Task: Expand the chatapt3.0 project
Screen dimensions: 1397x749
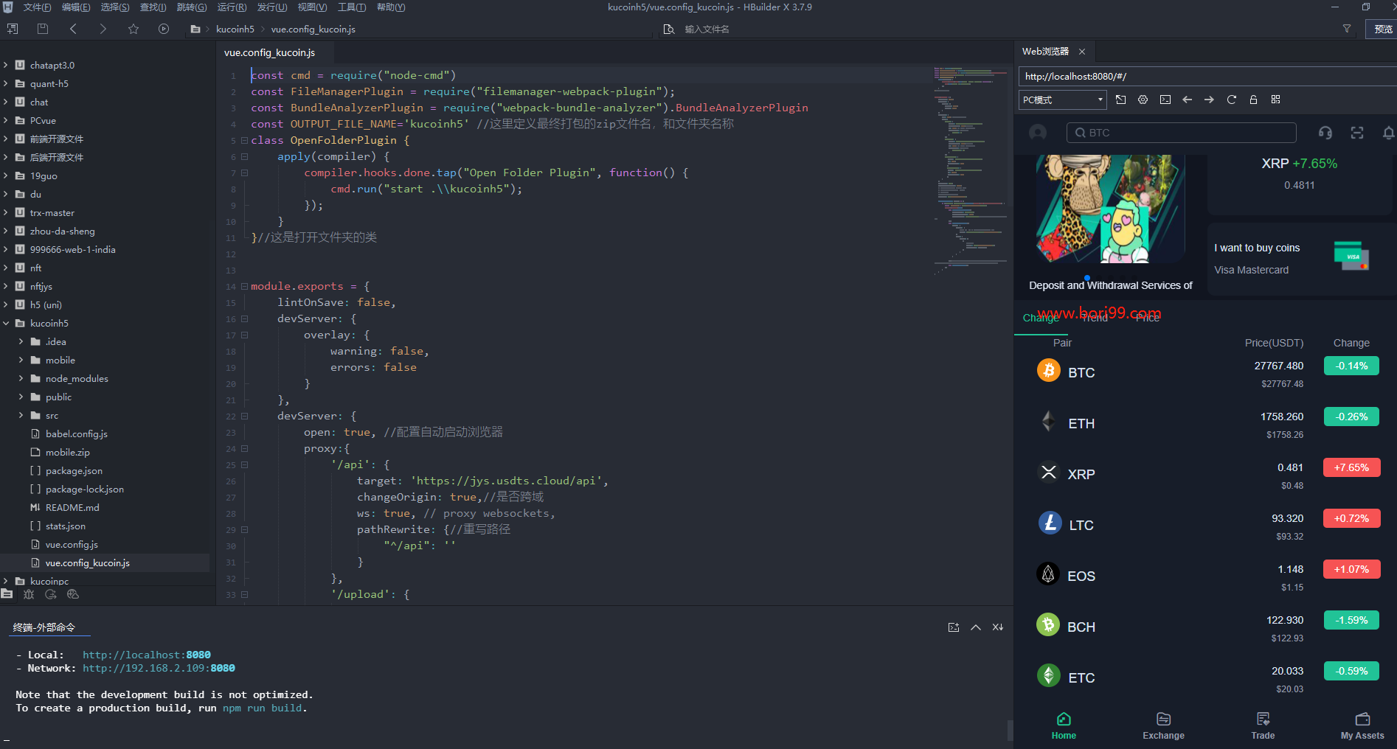Action: click(6, 65)
